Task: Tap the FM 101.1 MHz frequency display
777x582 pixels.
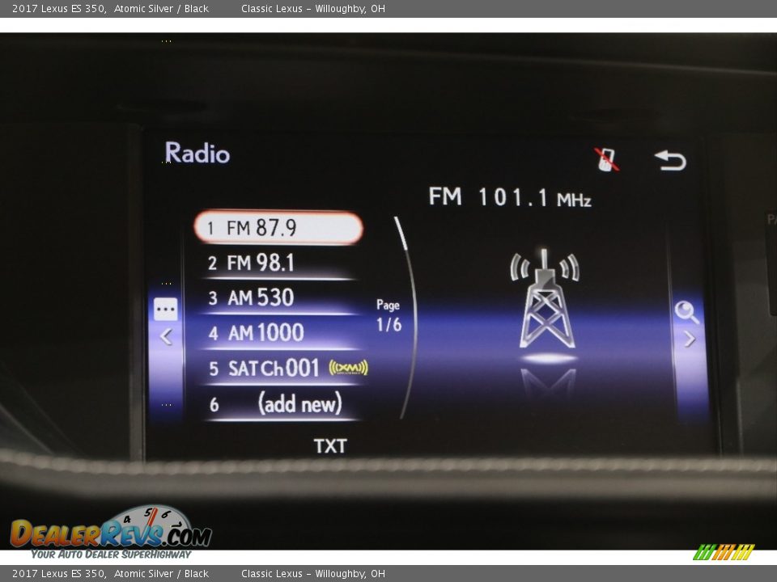Action: (510, 197)
